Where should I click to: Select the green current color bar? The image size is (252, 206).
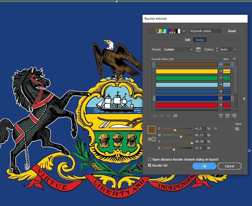187,78
